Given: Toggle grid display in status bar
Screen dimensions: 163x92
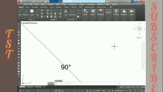Looking at the screenshot, I should (20, 91).
